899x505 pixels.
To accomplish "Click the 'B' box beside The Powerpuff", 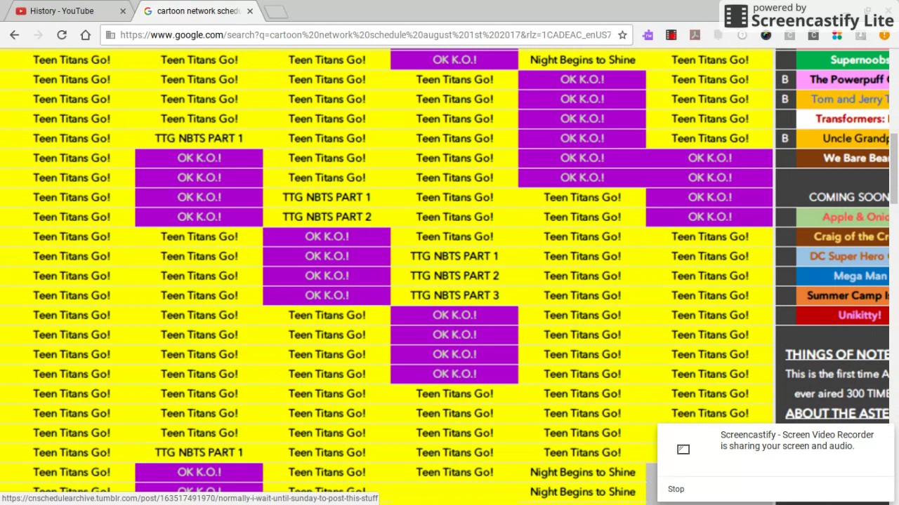I will pos(785,79).
